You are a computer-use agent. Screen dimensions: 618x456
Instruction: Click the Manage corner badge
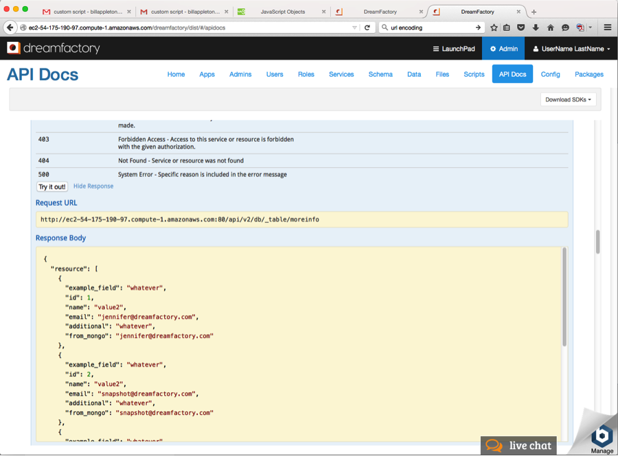pos(602,439)
